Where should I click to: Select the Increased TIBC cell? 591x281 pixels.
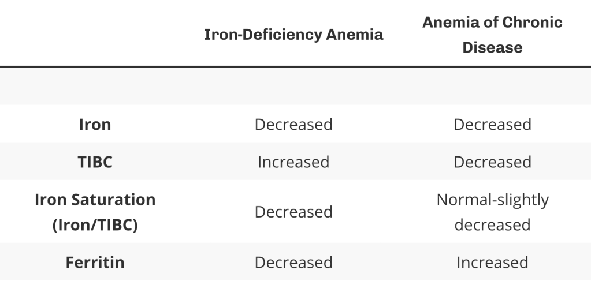[x=293, y=162]
